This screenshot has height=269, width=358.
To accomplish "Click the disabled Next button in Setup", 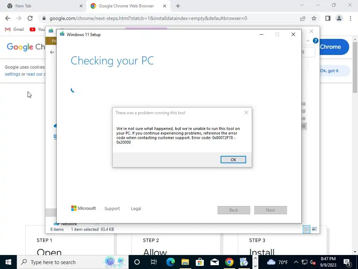I will point(270,210).
